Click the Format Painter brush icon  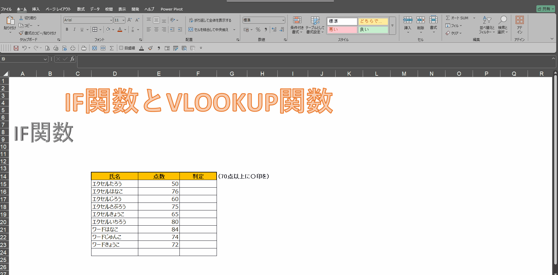tap(21, 33)
